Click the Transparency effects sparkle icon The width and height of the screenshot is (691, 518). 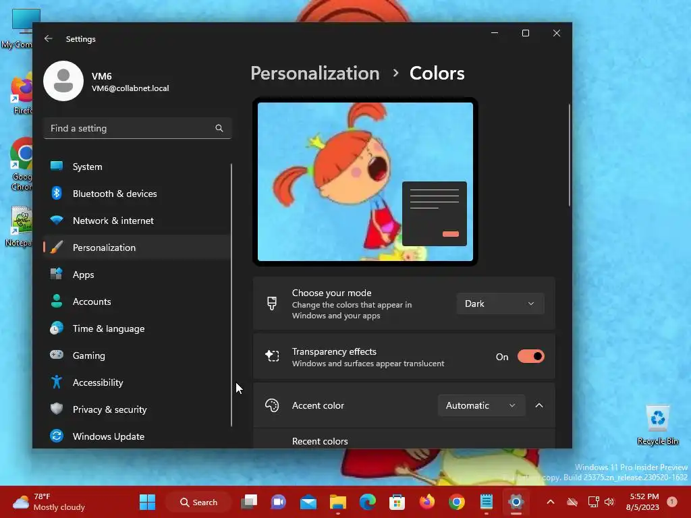point(272,356)
